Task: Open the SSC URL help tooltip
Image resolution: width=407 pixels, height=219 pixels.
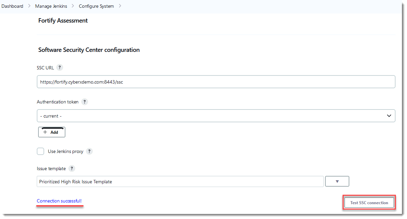Action: (60, 67)
